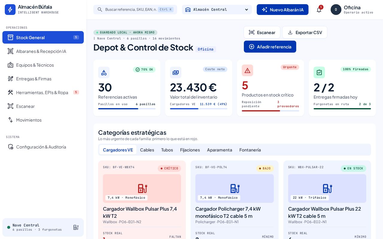The width and height of the screenshot is (383, 239).
Task: Select the Tubos category tab
Action: point(167,150)
